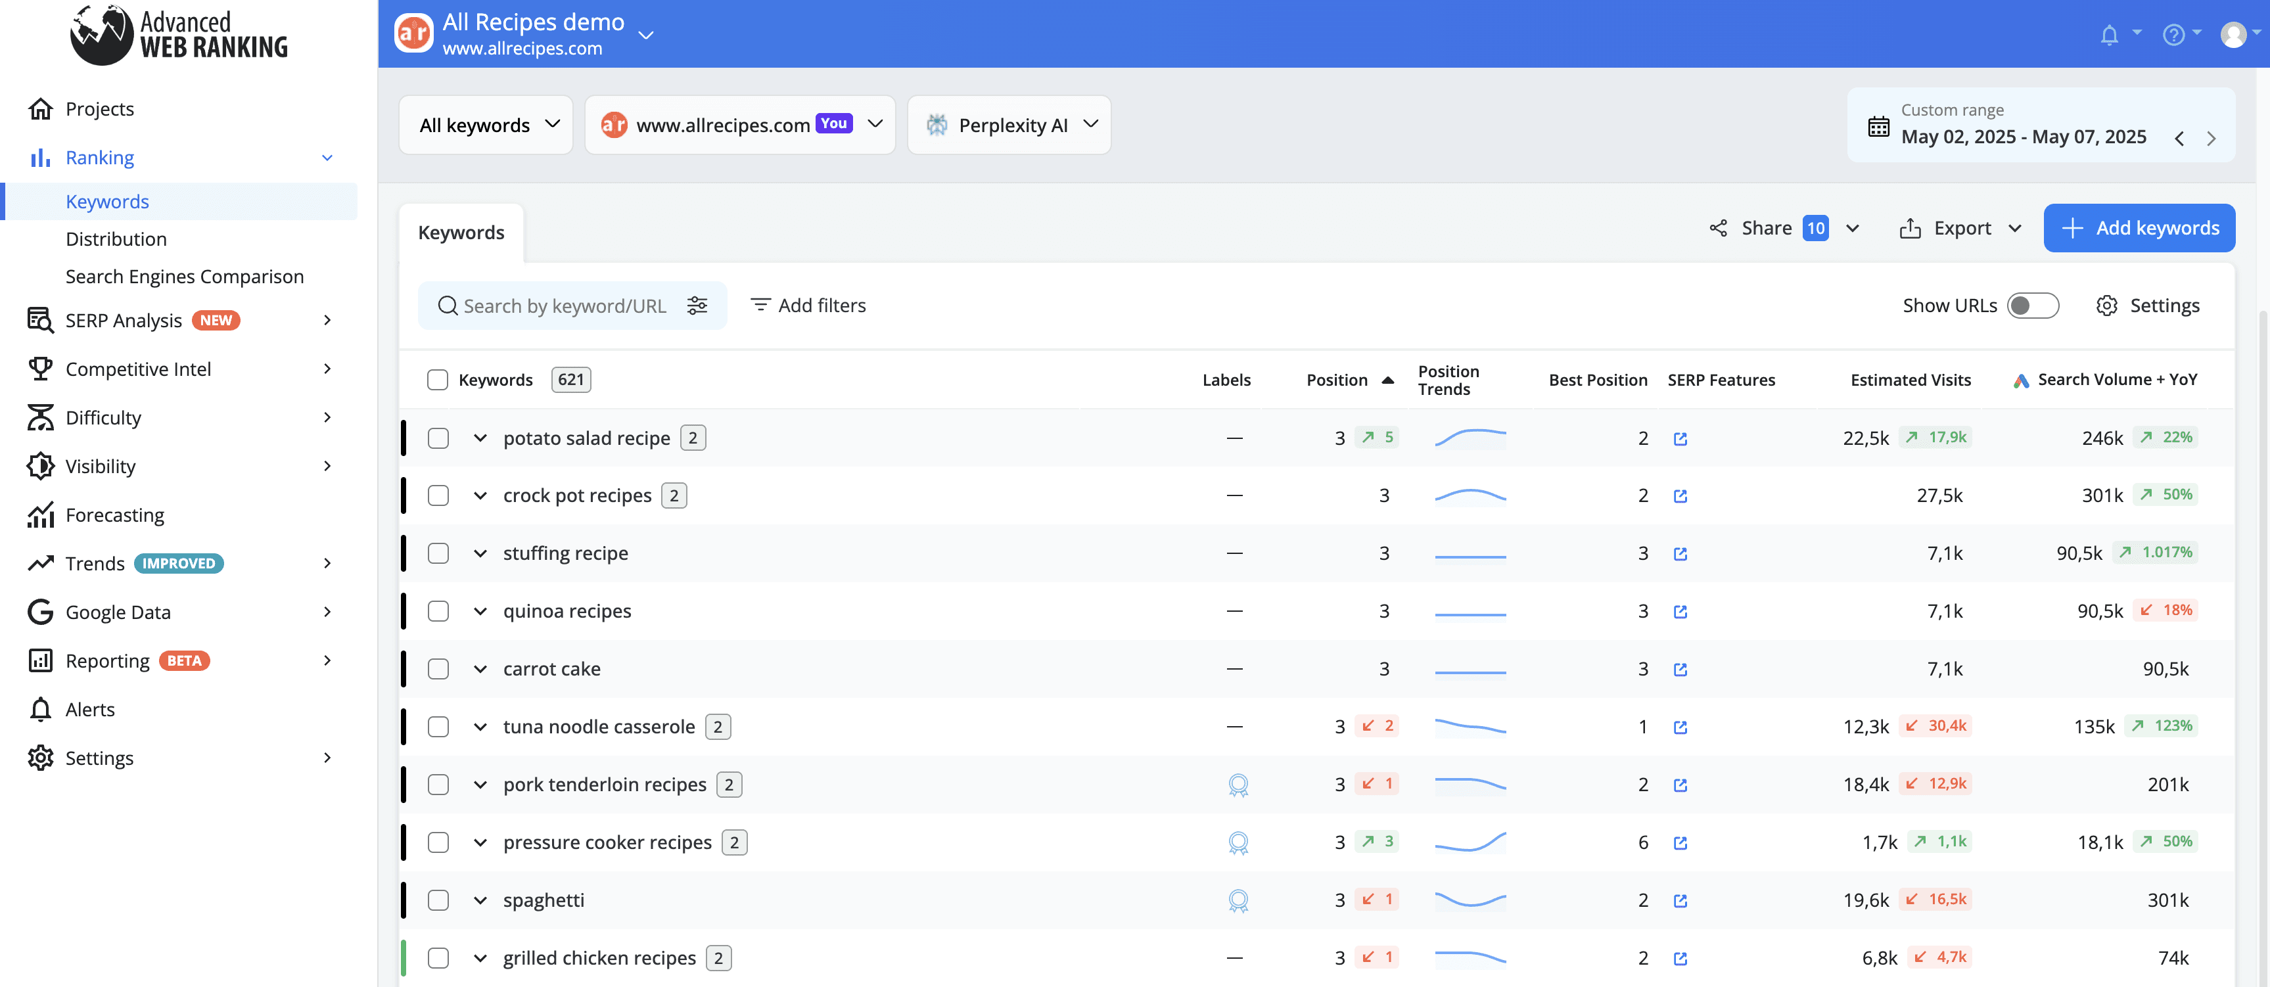Click the Advanced Web Ranking logo
This screenshot has height=987, width=2270.
[x=179, y=34]
